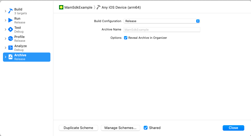The width and height of the screenshot is (251, 136).
Task: Click the MamSdkExample scheme icon
Action: click(61, 7)
